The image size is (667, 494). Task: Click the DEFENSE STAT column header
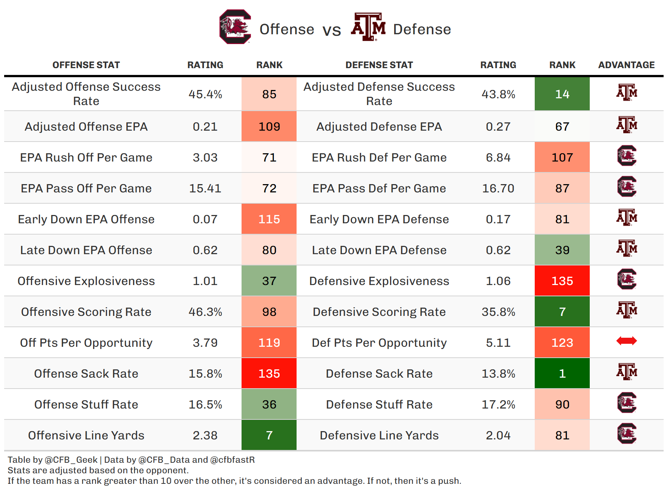pyautogui.click(x=379, y=65)
